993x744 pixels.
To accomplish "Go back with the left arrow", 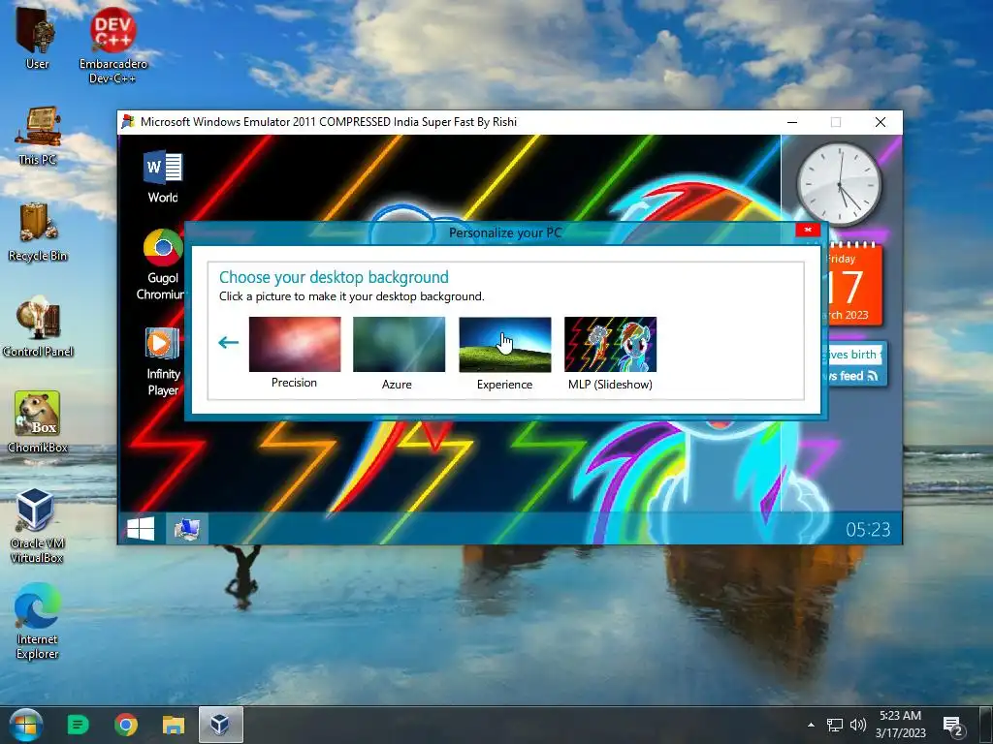I will 228,343.
